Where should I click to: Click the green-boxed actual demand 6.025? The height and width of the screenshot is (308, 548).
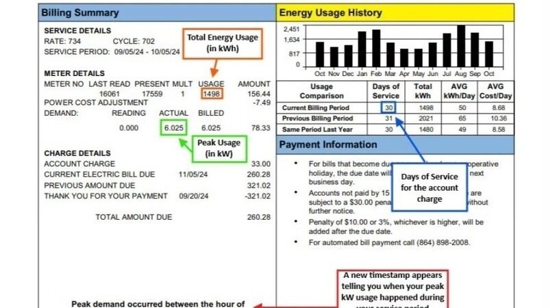(x=171, y=127)
